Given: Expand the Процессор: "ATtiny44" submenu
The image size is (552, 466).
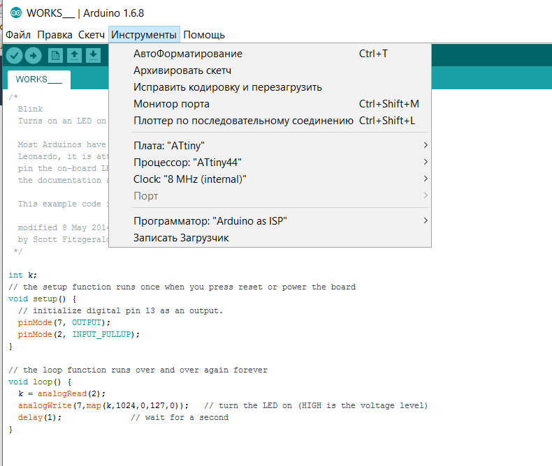Looking at the screenshot, I should click(270, 163).
